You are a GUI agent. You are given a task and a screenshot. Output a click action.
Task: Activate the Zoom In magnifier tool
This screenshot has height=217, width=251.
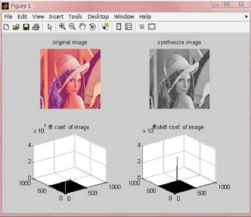click(x=62, y=26)
